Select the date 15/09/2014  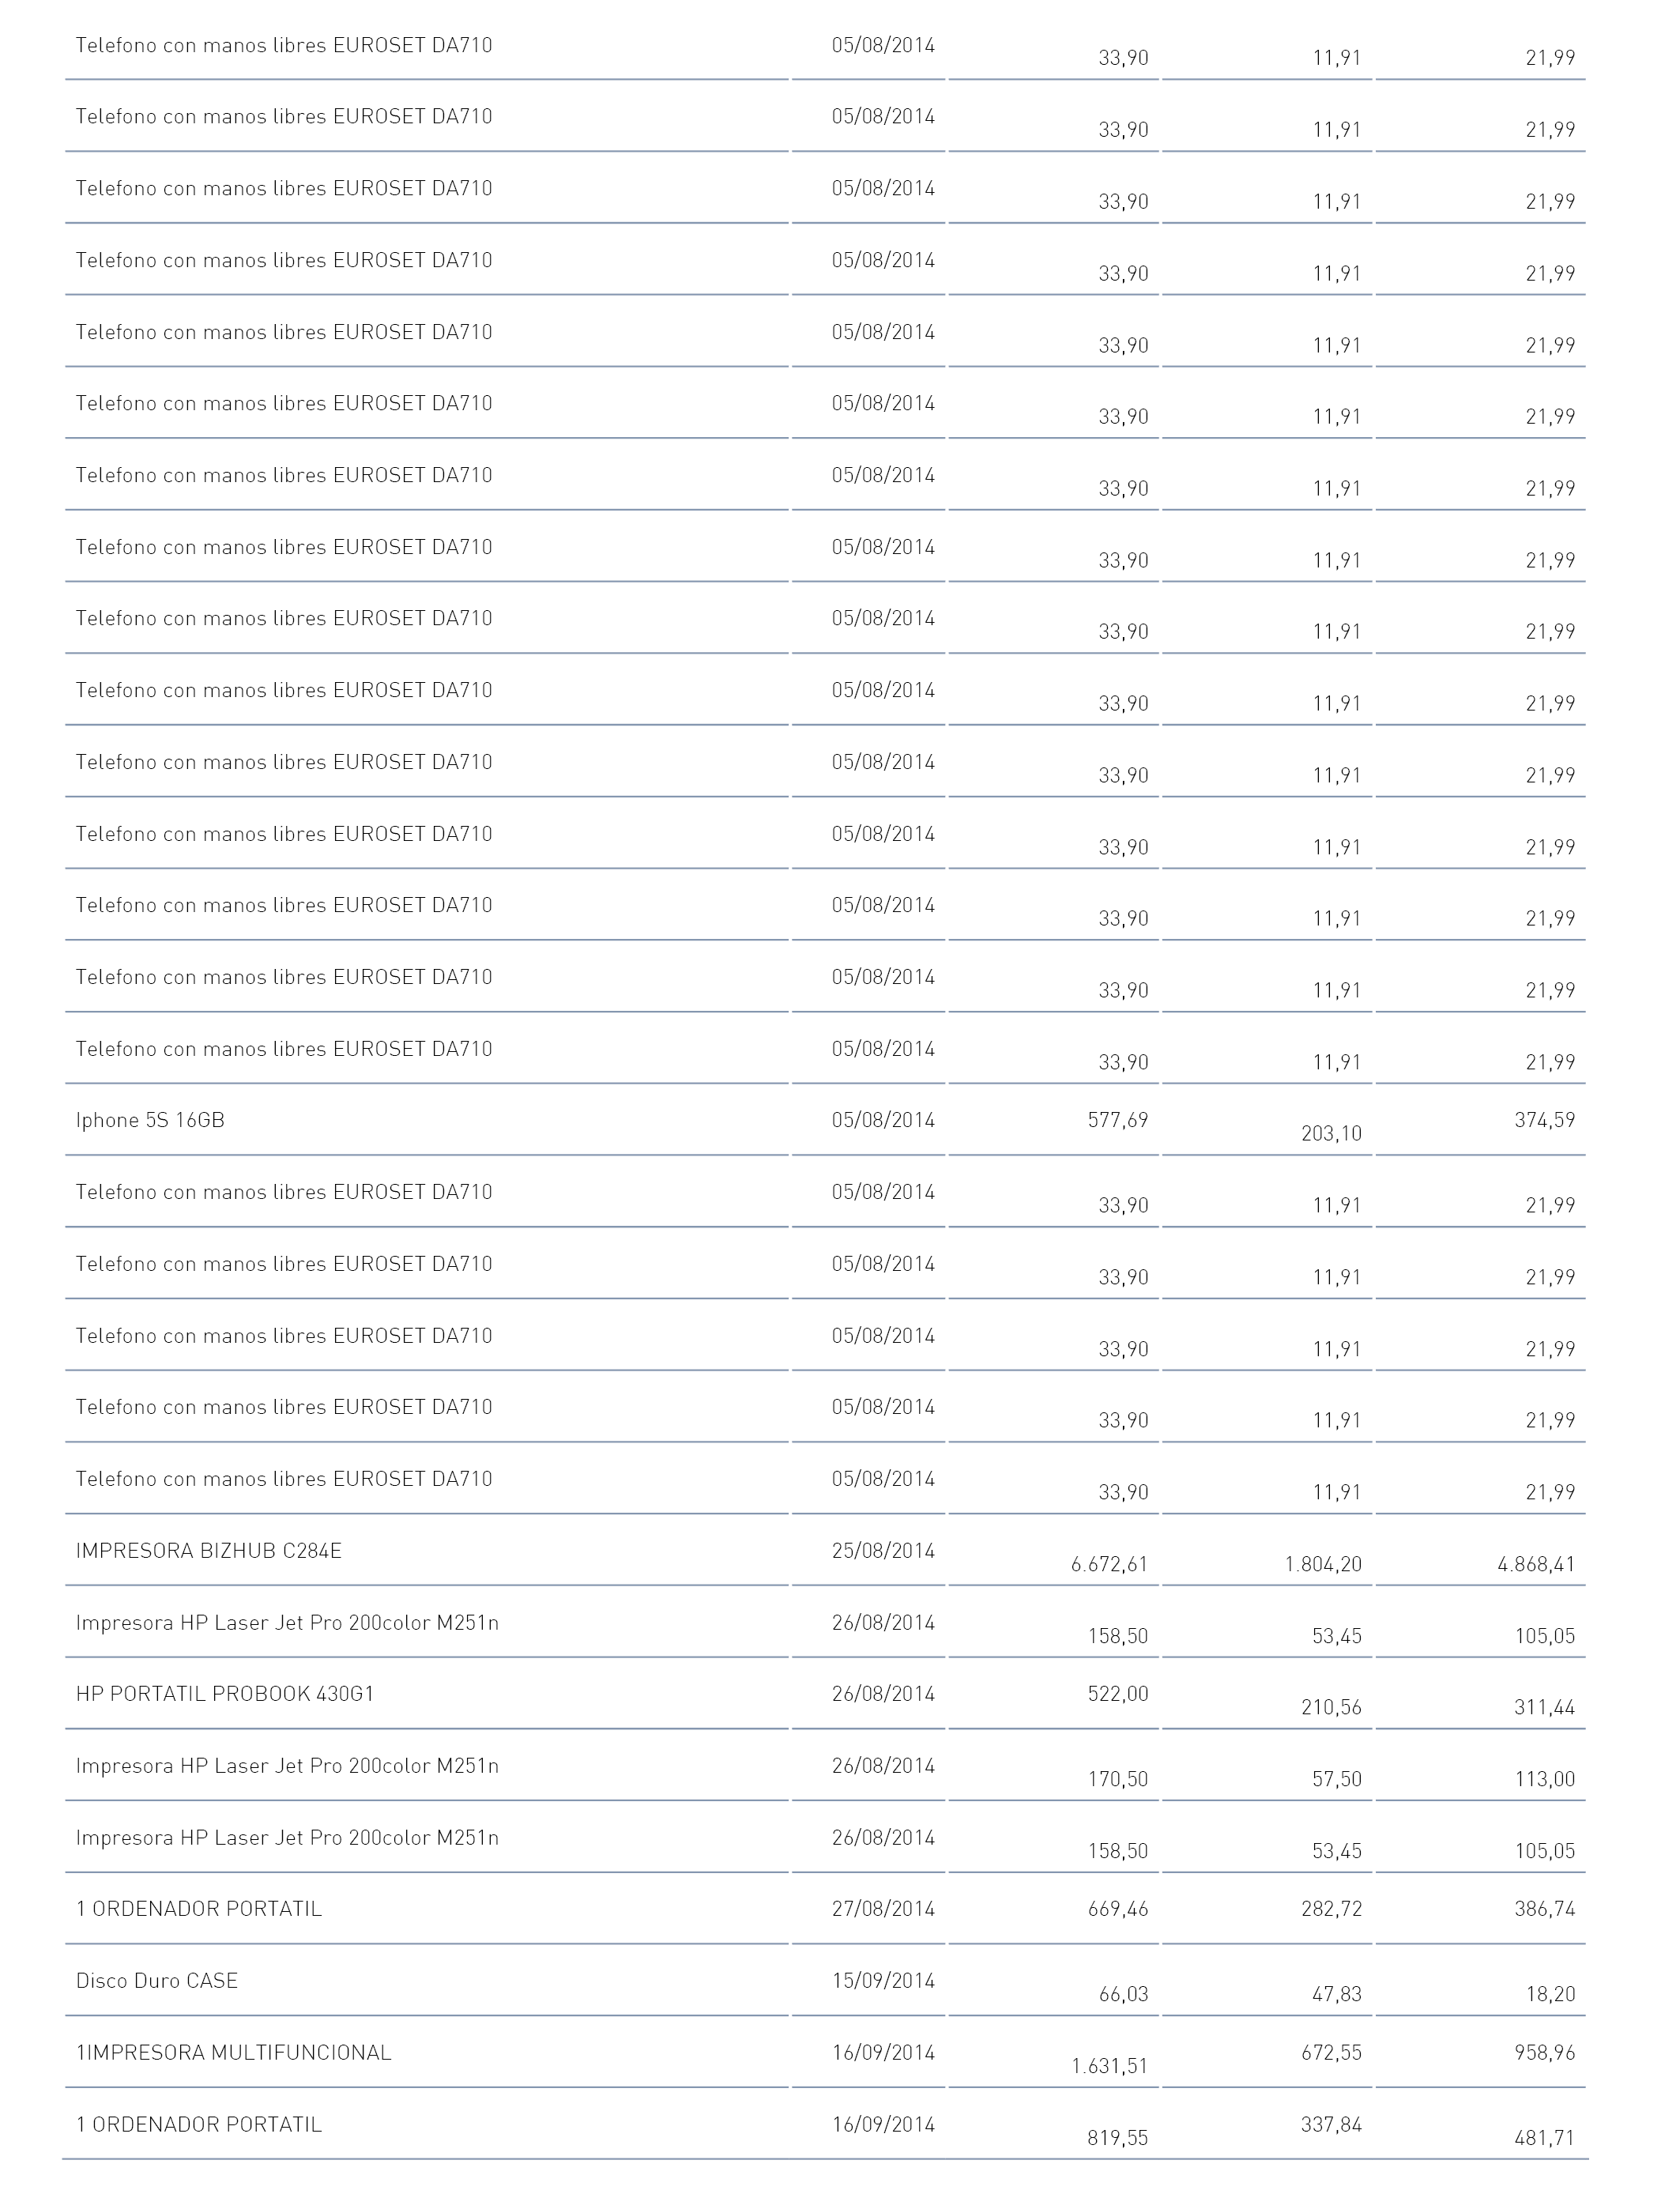pos(883,1980)
